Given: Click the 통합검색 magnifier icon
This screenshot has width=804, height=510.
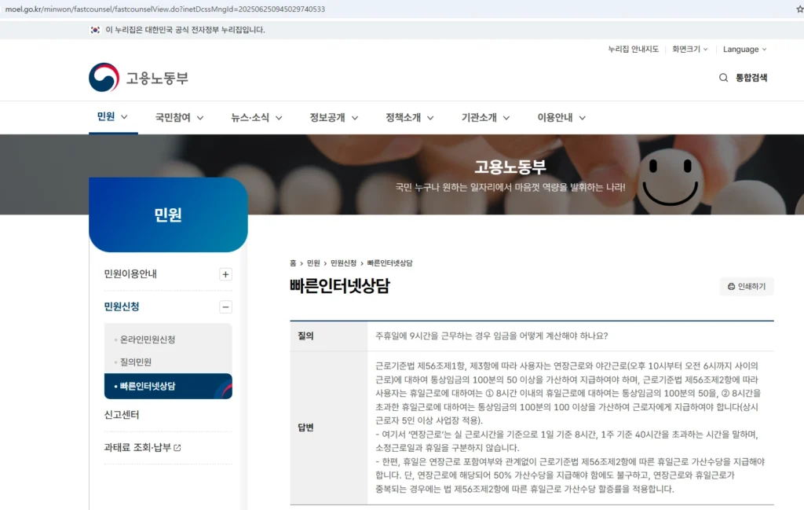Looking at the screenshot, I should coord(723,78).
